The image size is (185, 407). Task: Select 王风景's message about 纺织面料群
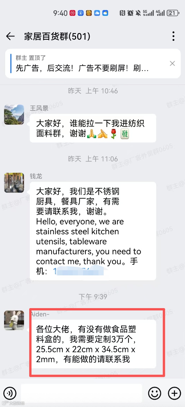(93, 128)
